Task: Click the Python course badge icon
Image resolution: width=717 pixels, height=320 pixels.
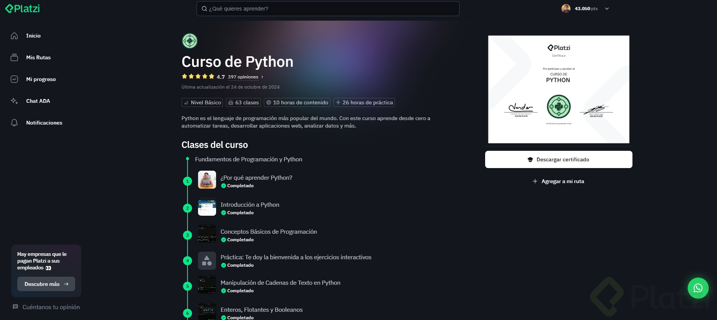Action: click(190, 41)
